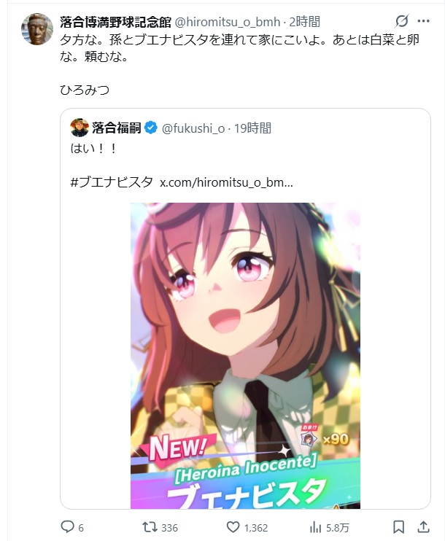Open the #ブエナビスタ hashtag
Screen dimensions: 445x541
112,182
